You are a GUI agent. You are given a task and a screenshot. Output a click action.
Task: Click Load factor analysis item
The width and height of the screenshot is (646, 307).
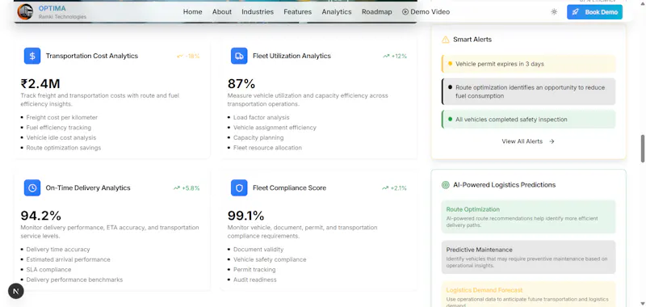[x=261, y=117]
